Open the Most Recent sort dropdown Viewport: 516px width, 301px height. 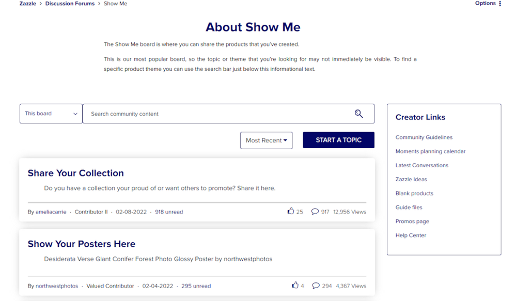pyautogui.click(x=266, y=140)
